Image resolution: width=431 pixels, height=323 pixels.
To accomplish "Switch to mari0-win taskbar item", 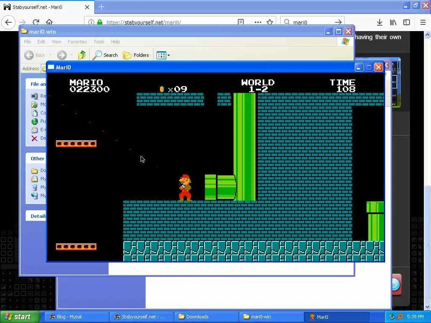I will pyautogui.click(x=271, y=317).
